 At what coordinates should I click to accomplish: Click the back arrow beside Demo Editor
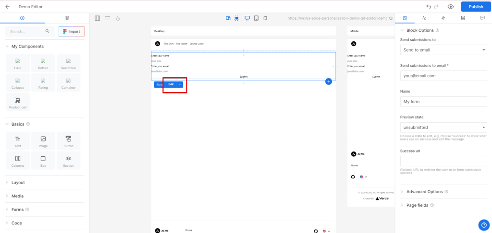(x=7, y=7)
